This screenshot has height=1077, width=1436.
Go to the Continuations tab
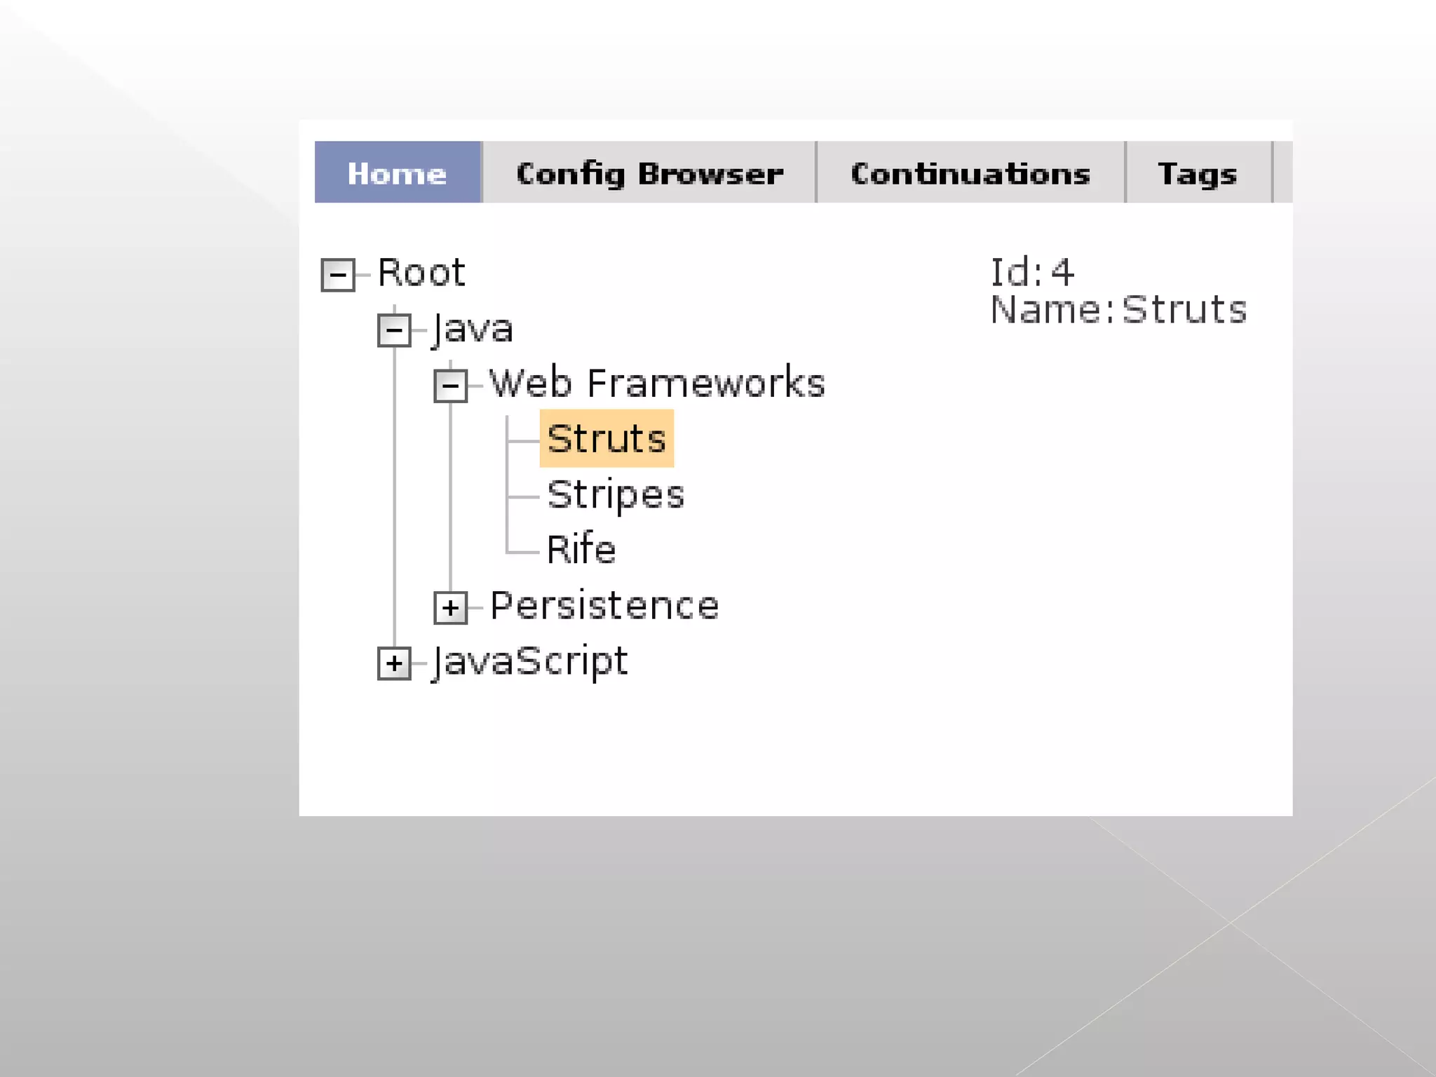(x=970, y=172)
